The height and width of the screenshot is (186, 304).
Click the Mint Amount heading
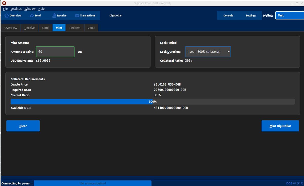[x=20, y=43]
